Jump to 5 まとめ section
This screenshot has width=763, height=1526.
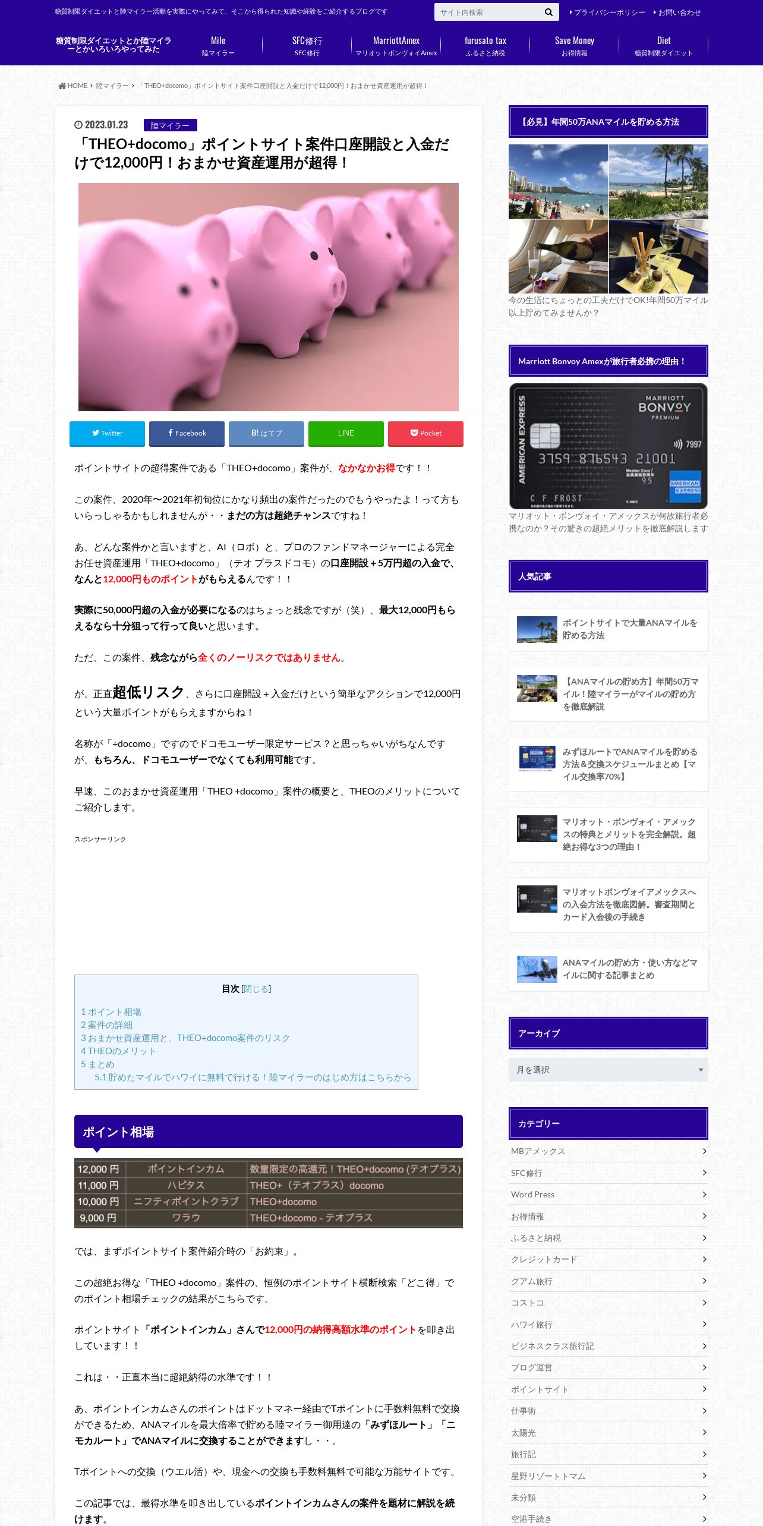[x=97, y=1064]
